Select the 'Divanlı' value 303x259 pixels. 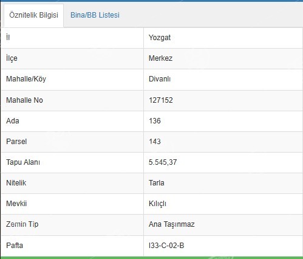[160, 79]
